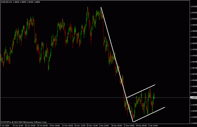Click the 1.46940 price axis label

(x=194, y=62)
